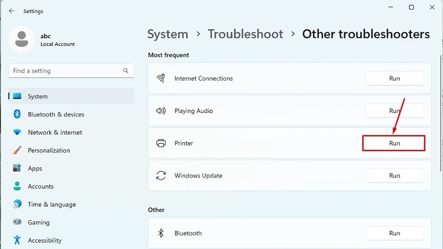The height and width of the screenshot is (249, 443).
Task: Click the vertical scrollbar on the right
Action: [441, 113]
